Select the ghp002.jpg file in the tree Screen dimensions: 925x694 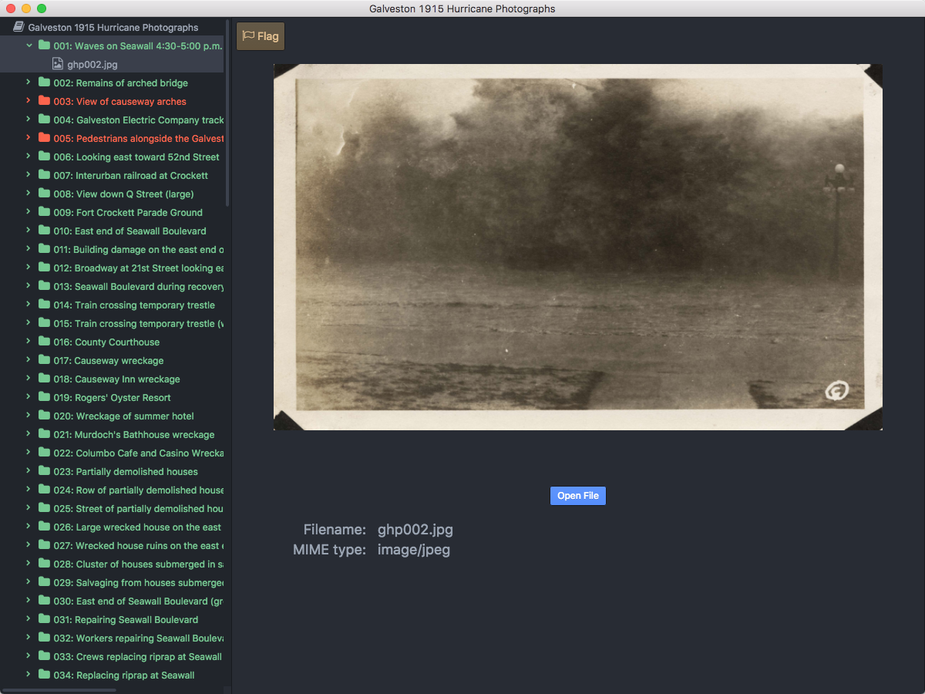[x=92, y=64]
